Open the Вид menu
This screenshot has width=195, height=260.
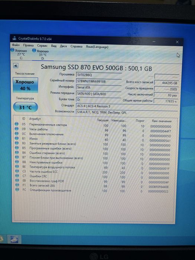click(54, 46)
